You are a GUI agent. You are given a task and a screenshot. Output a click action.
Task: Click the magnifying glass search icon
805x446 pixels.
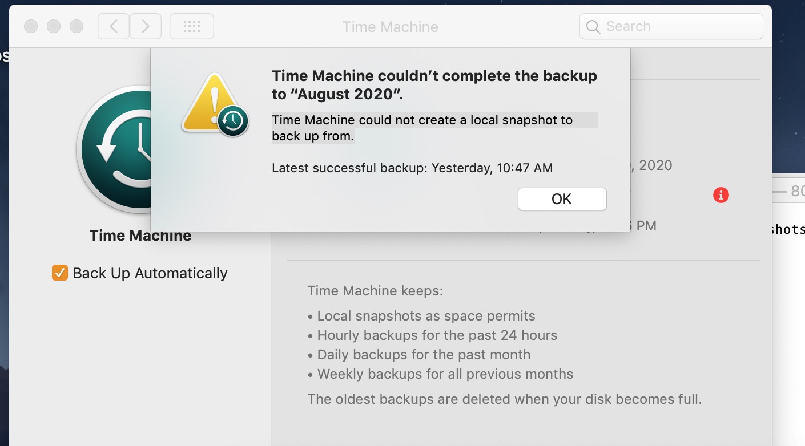(x=593, y=27)
